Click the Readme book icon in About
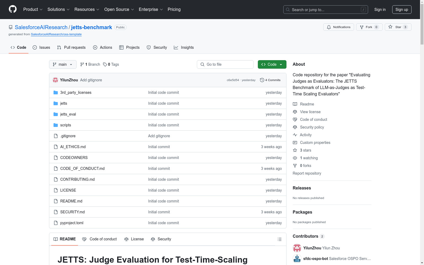The height and width of the screenshot is (265, 424). tap(295, 104)
